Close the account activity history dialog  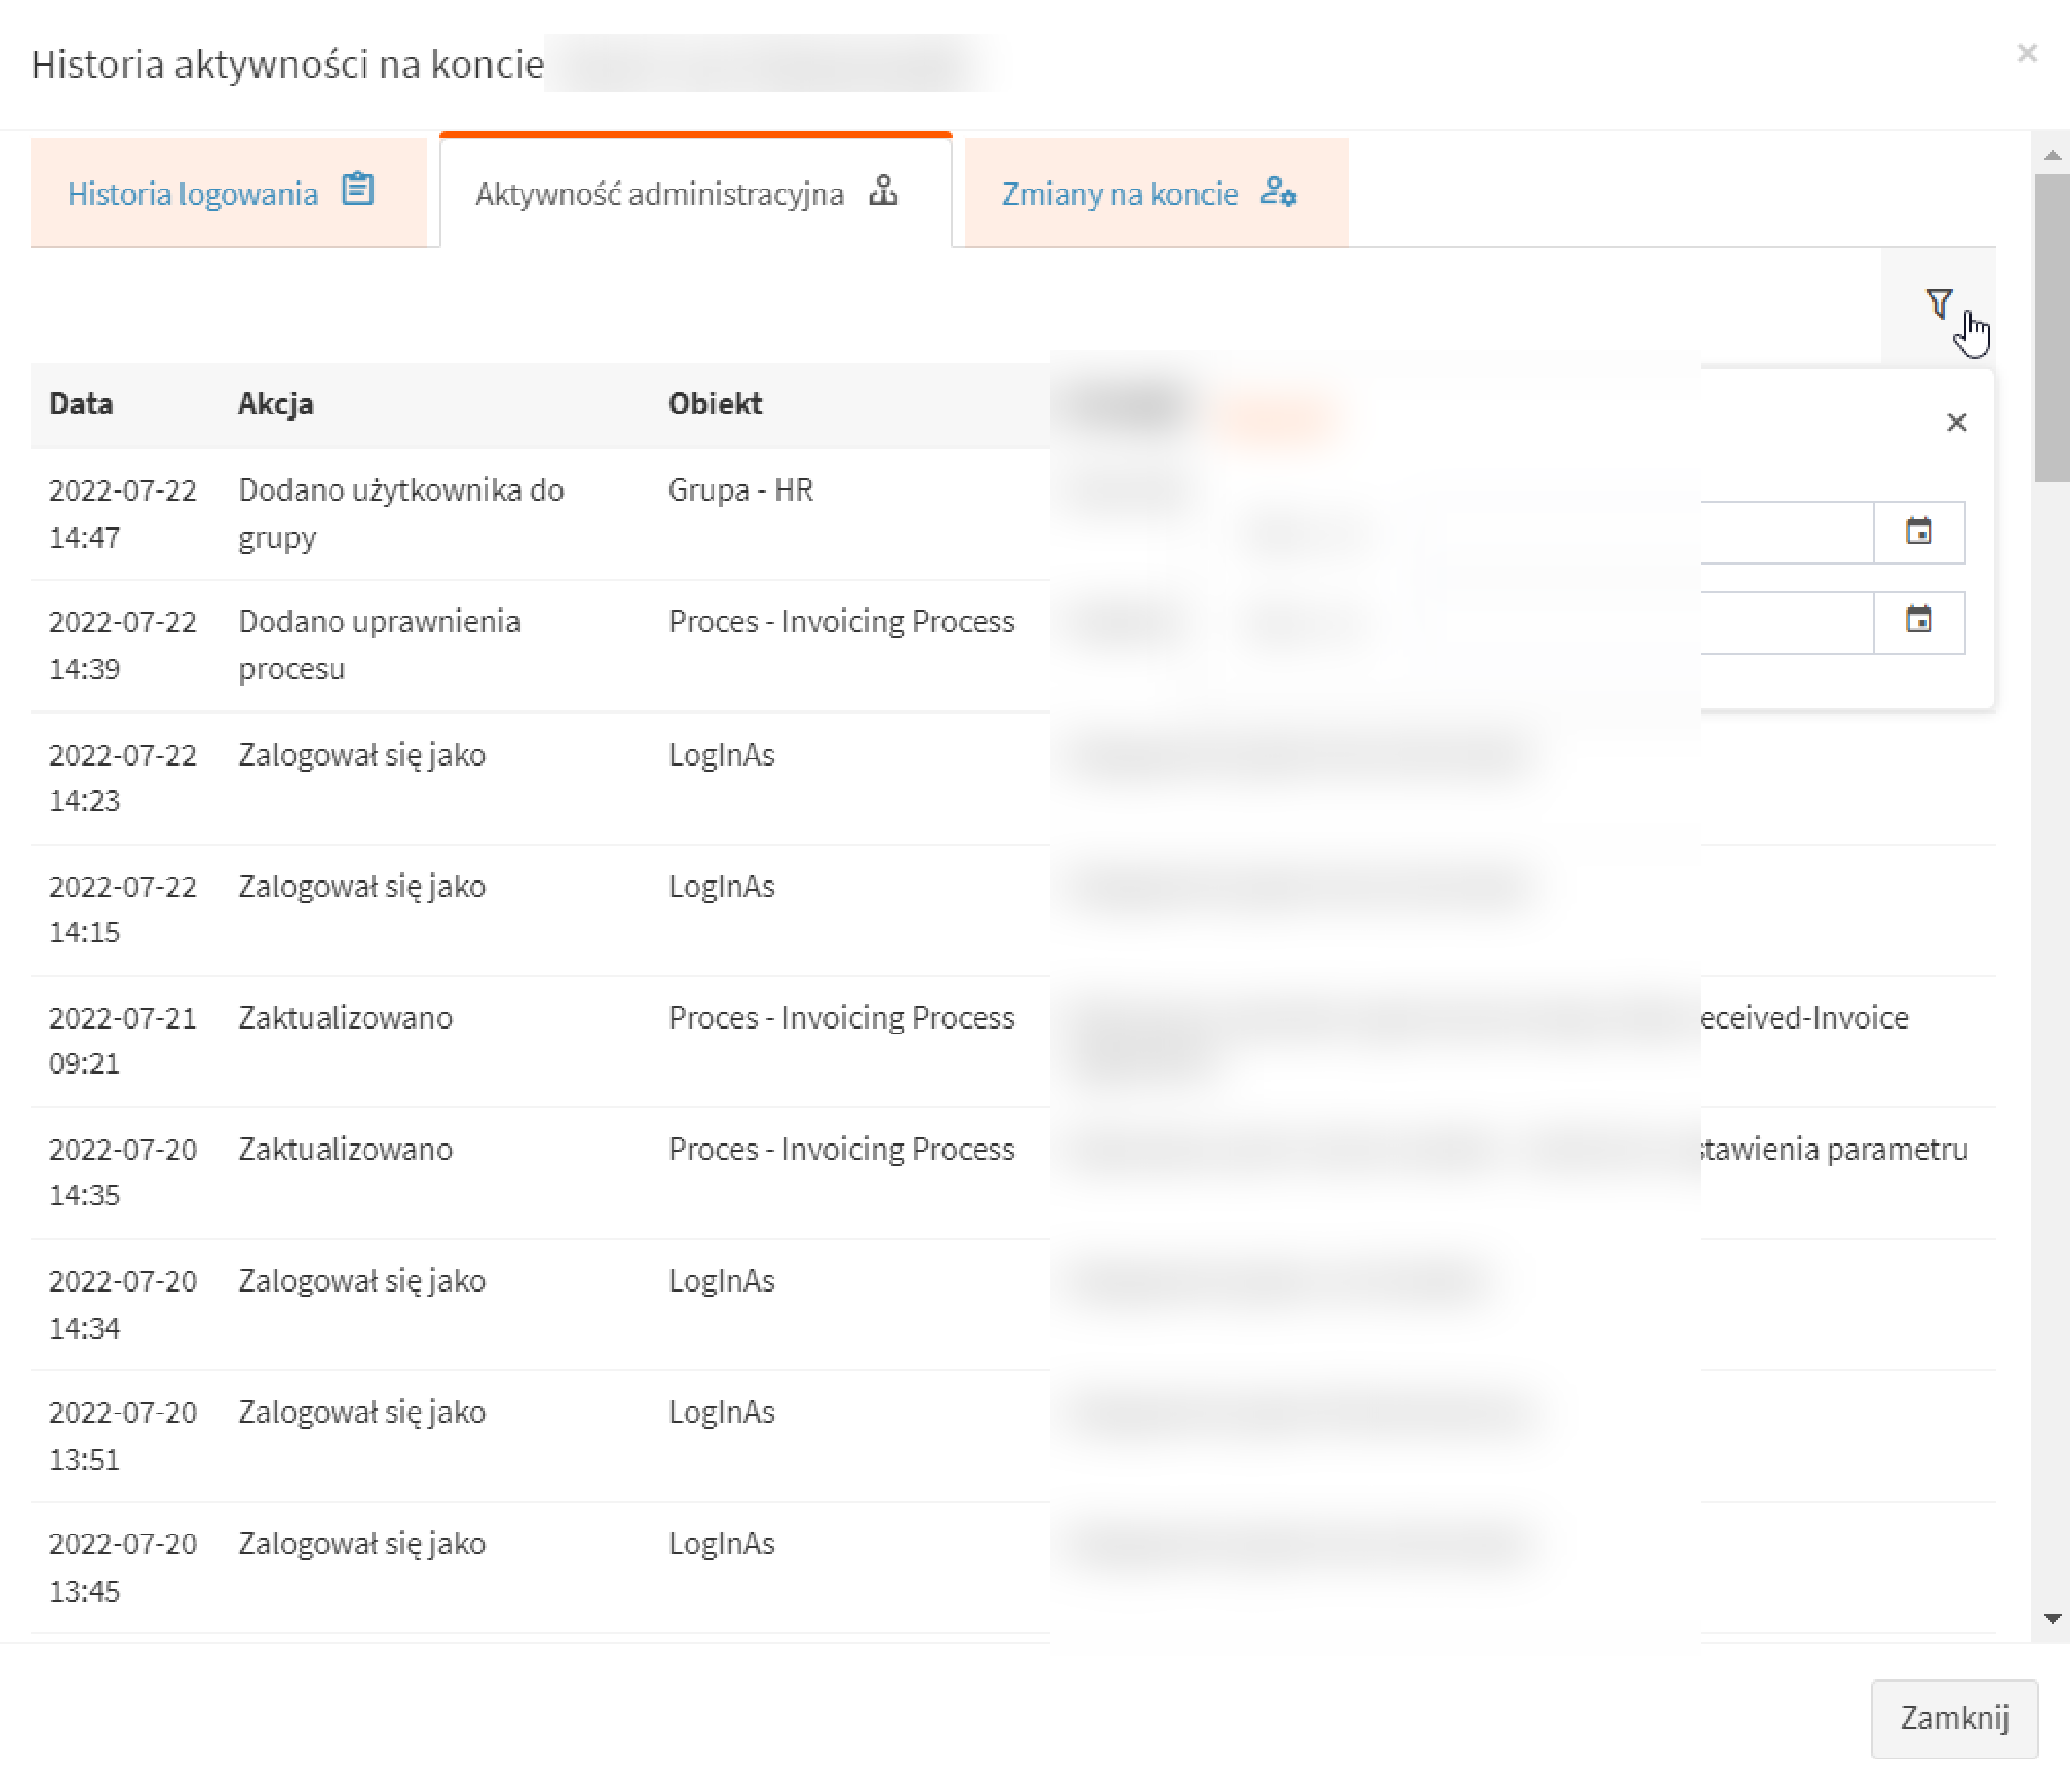[x=2027, y=53]
